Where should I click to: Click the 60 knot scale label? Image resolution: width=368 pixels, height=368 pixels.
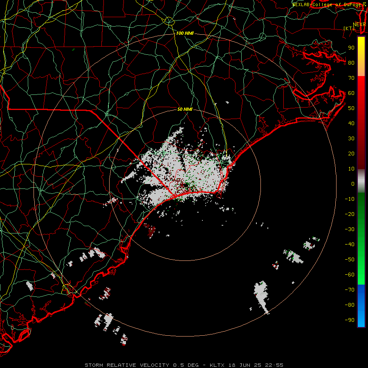click(351, 93)
